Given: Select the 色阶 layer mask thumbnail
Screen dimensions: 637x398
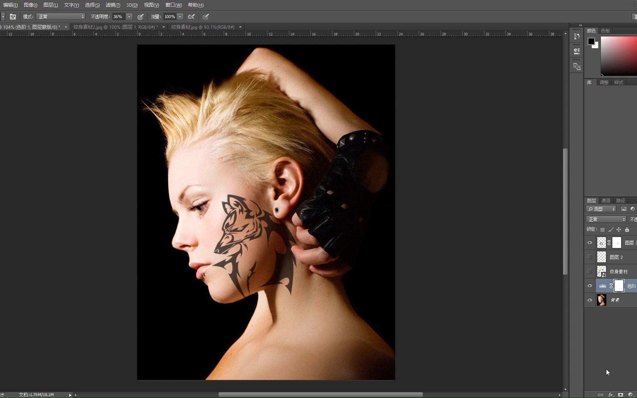Looking at the screenshot, I should click(619, 286).
